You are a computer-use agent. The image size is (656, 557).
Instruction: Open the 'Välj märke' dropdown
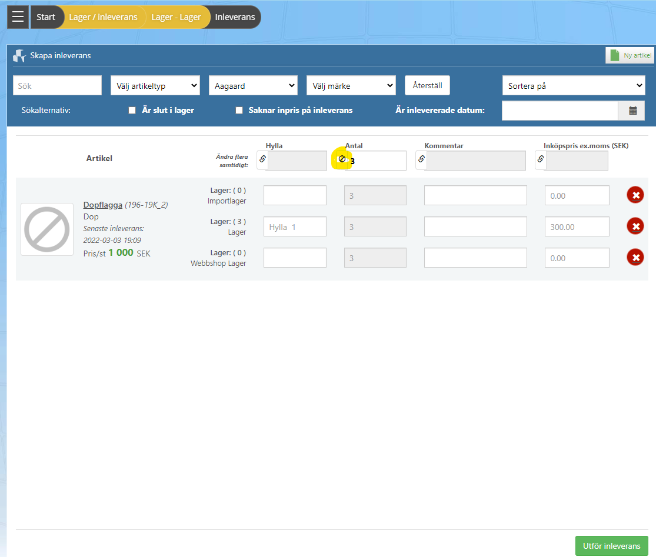coord(351,86)
